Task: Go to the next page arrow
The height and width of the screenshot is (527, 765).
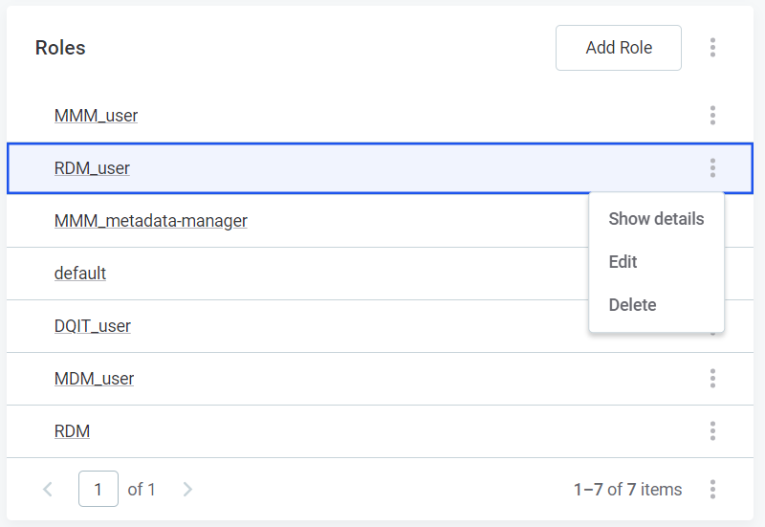Action: [187, 490]
